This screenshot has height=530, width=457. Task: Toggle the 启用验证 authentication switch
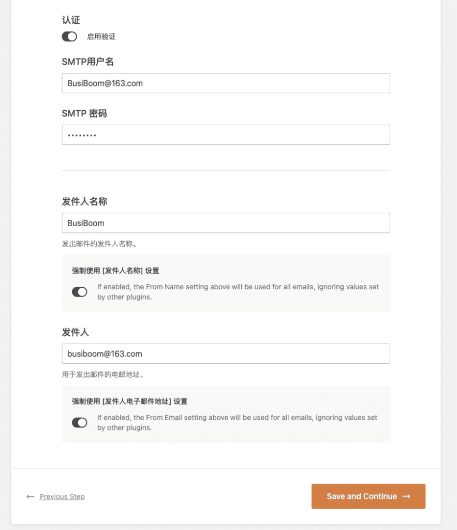[69, 37]
